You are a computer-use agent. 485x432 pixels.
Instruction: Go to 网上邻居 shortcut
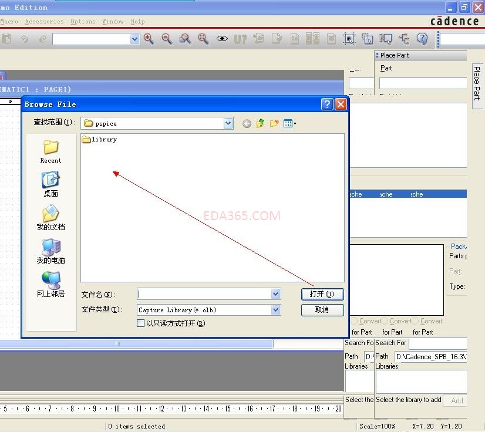click(x=50, y=285)
